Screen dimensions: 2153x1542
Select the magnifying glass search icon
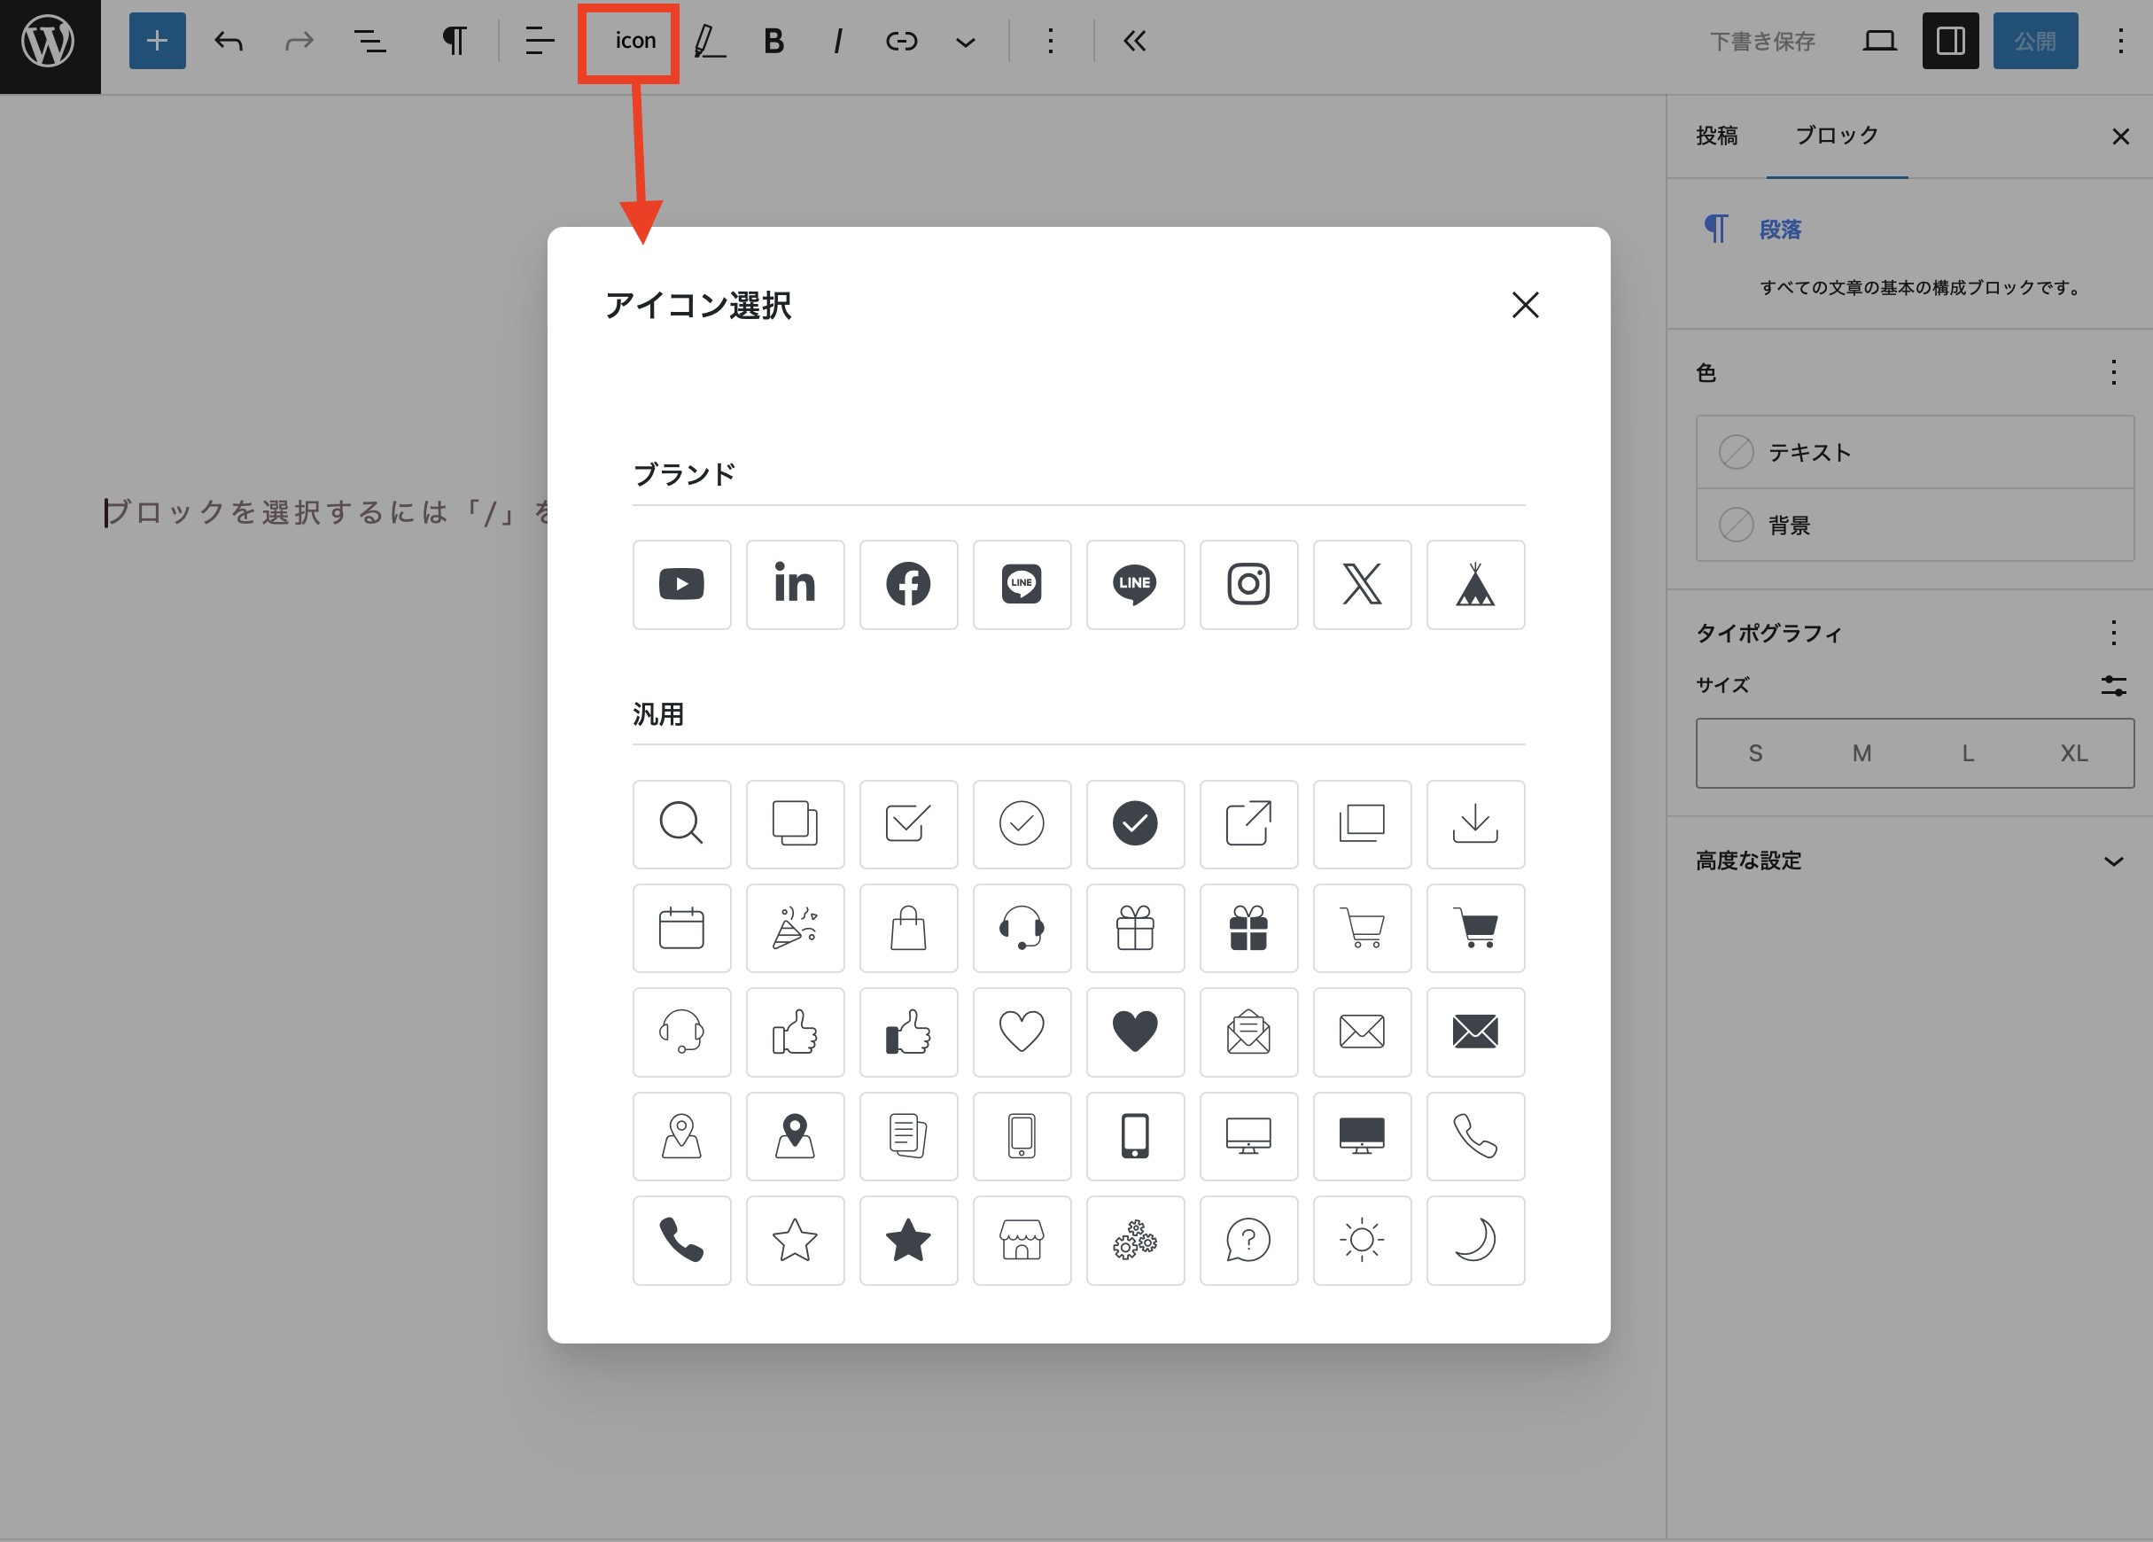(681, 823)
